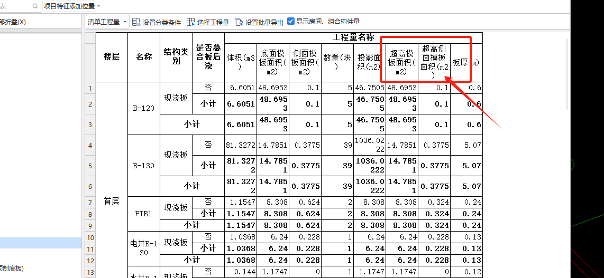Image resolution: width=604 pixels, height=278 pixels.
Task: Select the PTB1 name cell
Action: pyautogui.click(x=144, y=214)
